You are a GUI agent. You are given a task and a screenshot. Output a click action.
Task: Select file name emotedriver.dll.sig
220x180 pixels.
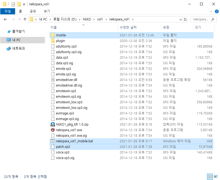coord(69,85)
